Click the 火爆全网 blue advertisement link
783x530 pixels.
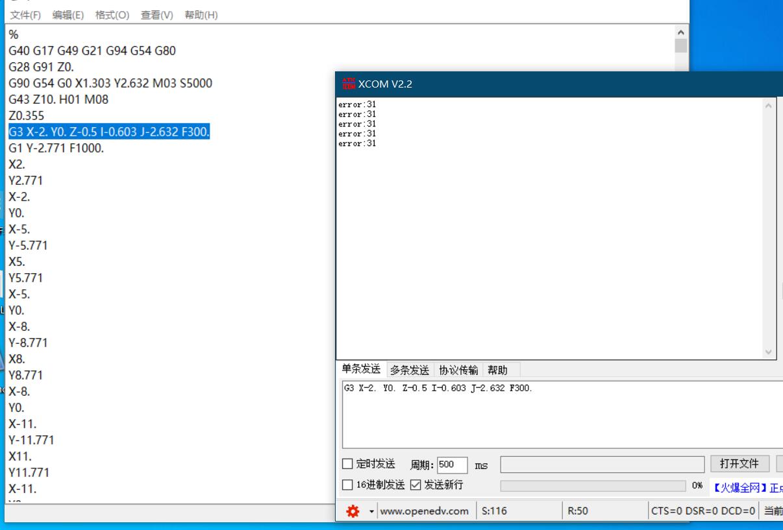747,485
